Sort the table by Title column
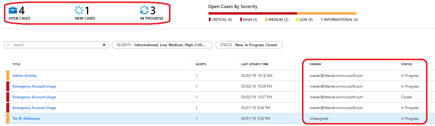This screenshot has height=126, width=435. click(x=16, y=64)
